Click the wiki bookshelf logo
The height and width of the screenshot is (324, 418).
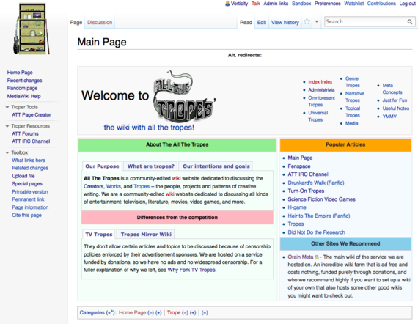[32, 29]
